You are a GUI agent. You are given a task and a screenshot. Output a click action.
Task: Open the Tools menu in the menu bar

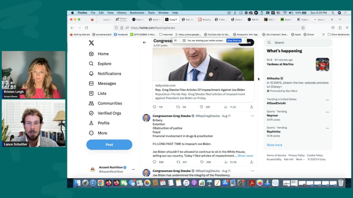pyautogui.click(x=151, y=13)
